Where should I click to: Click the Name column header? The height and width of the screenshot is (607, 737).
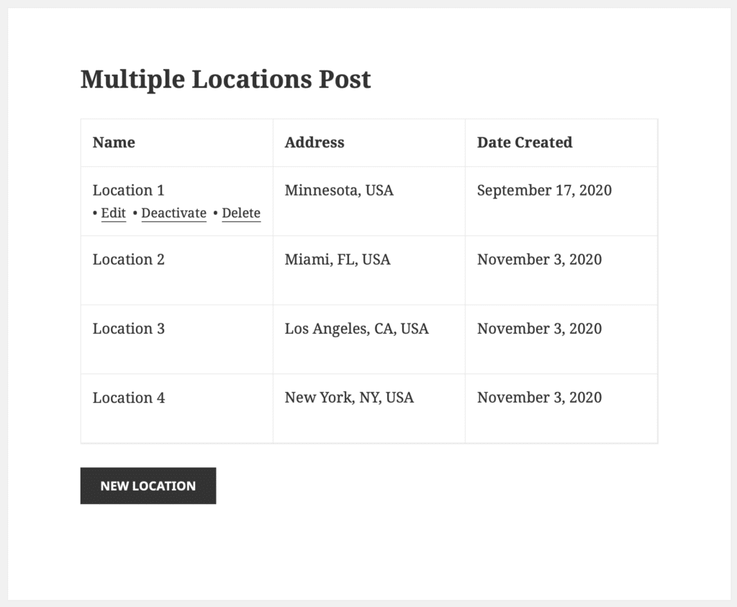tap(114, 142)
